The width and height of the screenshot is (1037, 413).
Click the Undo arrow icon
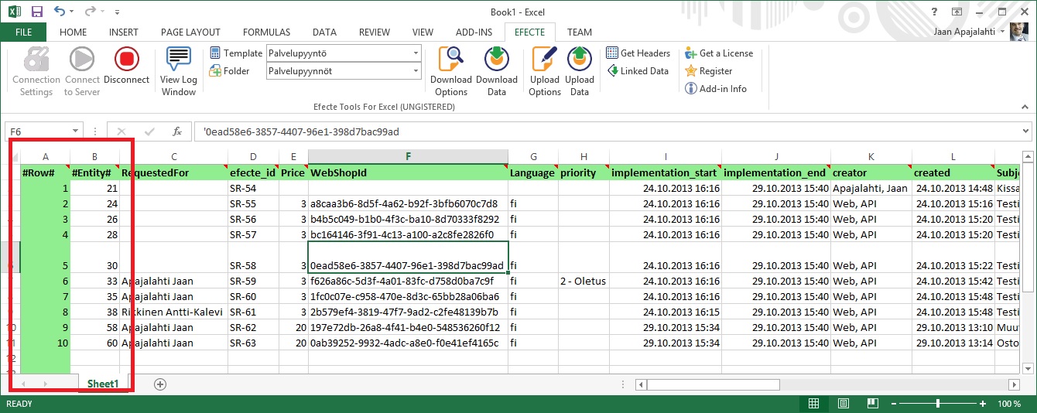60,12
